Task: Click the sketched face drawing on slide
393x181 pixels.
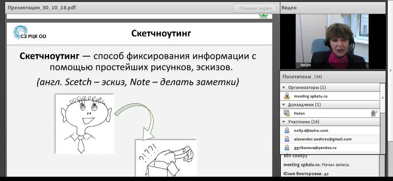Action: pos(85,124)
